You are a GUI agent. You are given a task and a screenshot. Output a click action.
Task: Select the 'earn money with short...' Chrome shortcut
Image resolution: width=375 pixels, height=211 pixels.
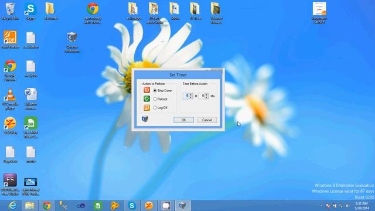(93, 13)
